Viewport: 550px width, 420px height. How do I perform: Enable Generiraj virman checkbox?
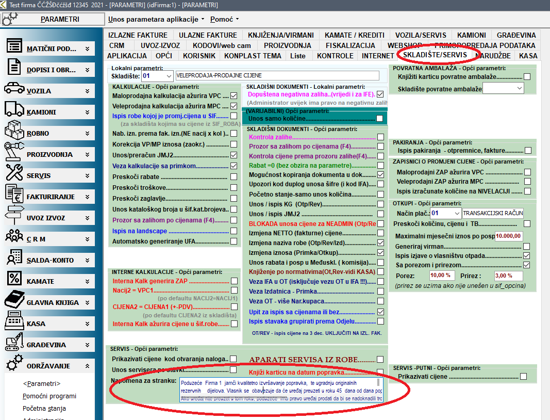[526, 247]
